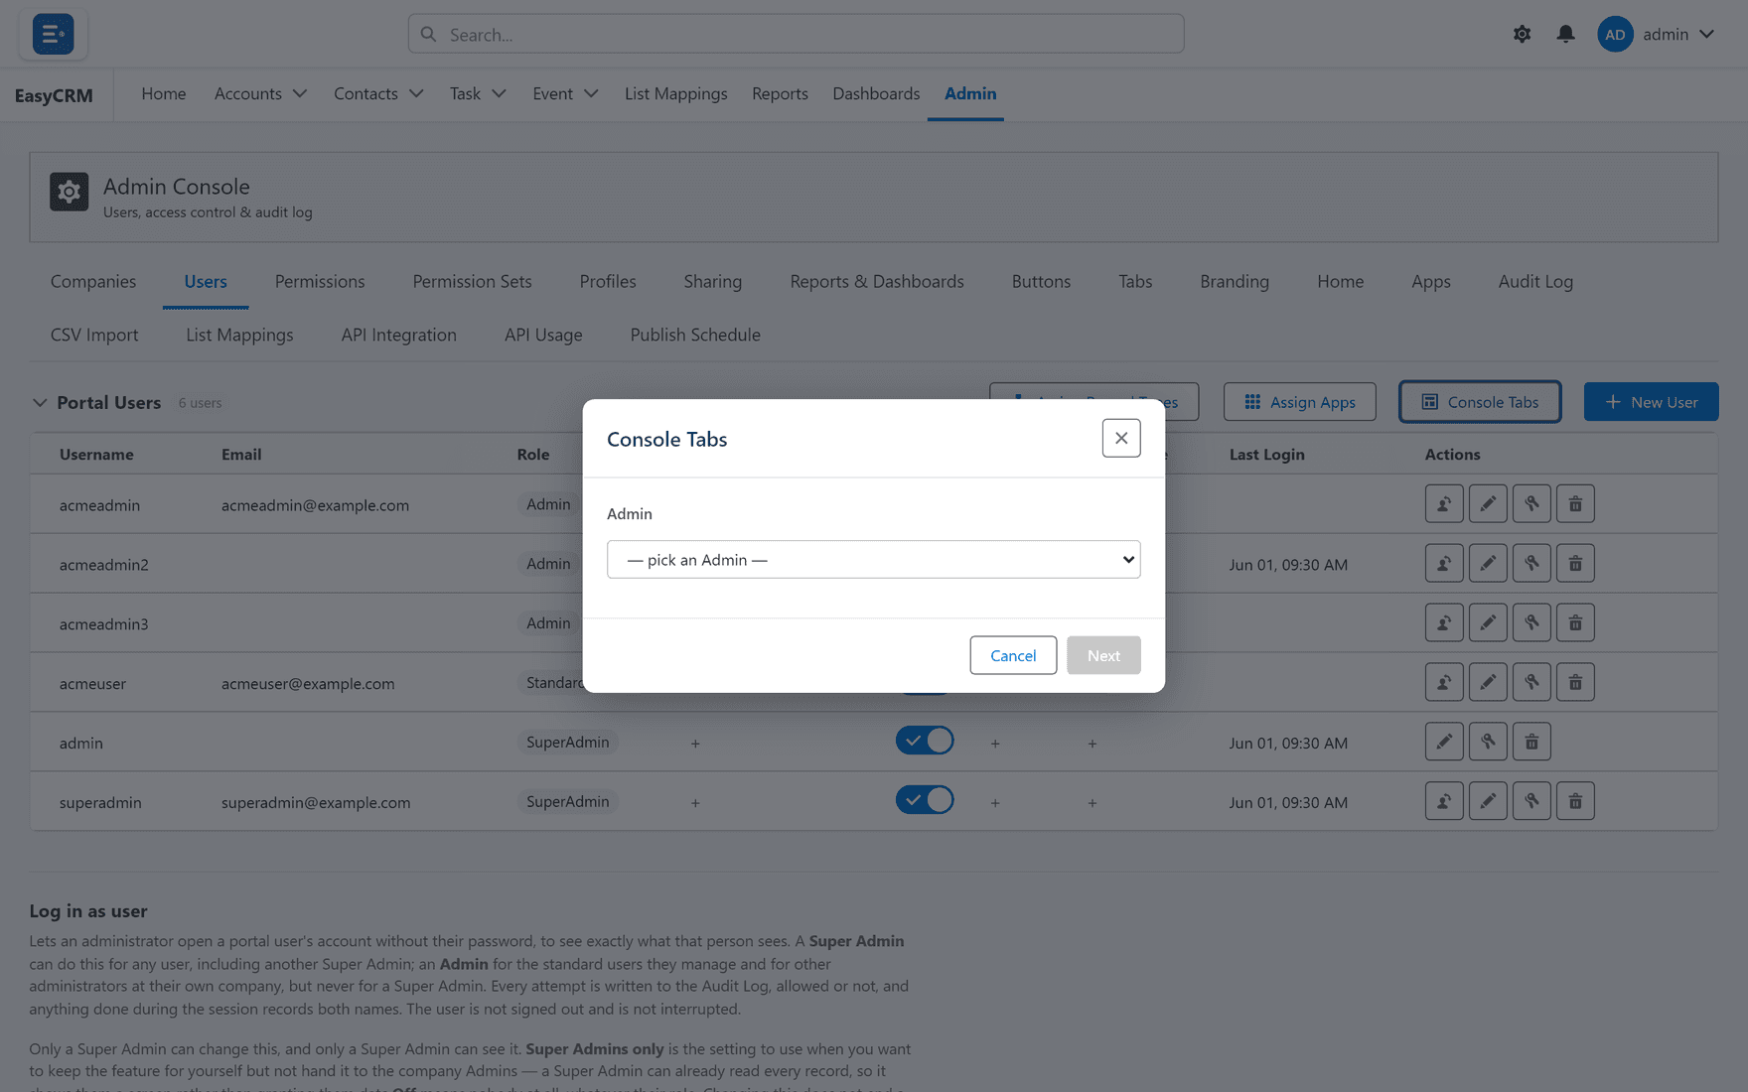Go to the Dashboards menu item
This screenshot has width=1748, height=1092.
[876, 93]
